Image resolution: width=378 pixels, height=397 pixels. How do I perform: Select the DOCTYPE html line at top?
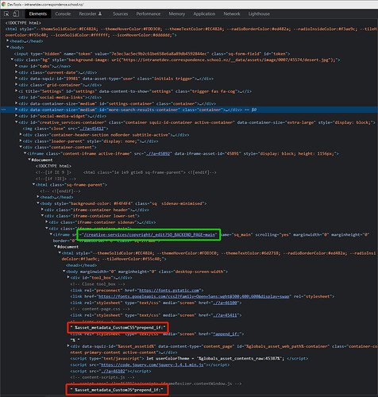point(23,23)
